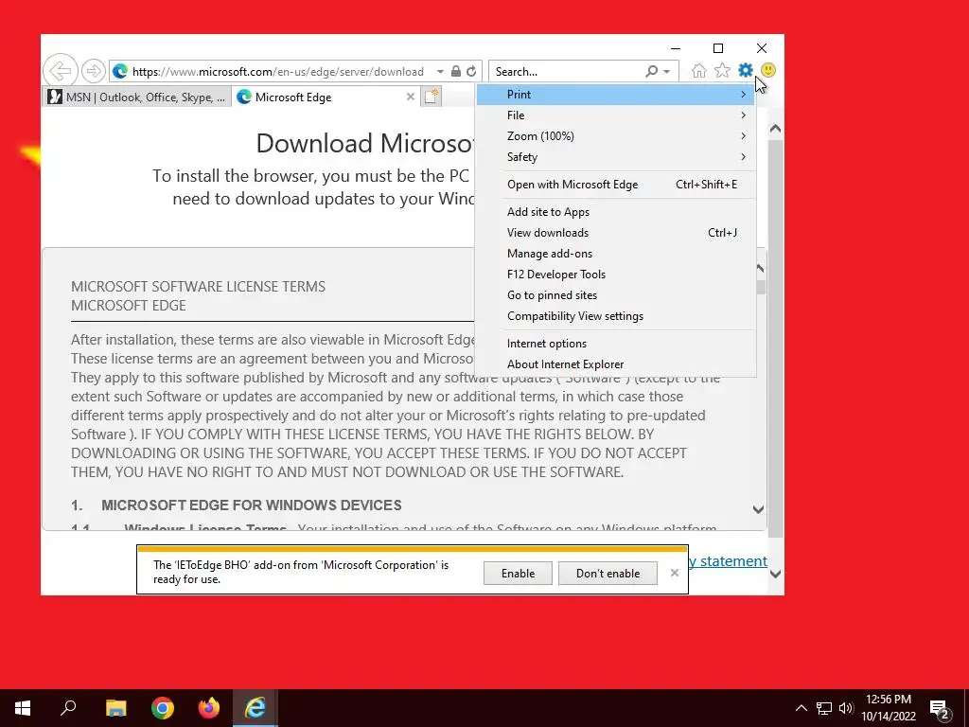Click the Download Microsoft heading text
969x727 pixels.
point(365,144)
